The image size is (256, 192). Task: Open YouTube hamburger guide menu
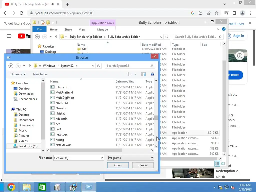pyautogui.click(x=9, y=36)
